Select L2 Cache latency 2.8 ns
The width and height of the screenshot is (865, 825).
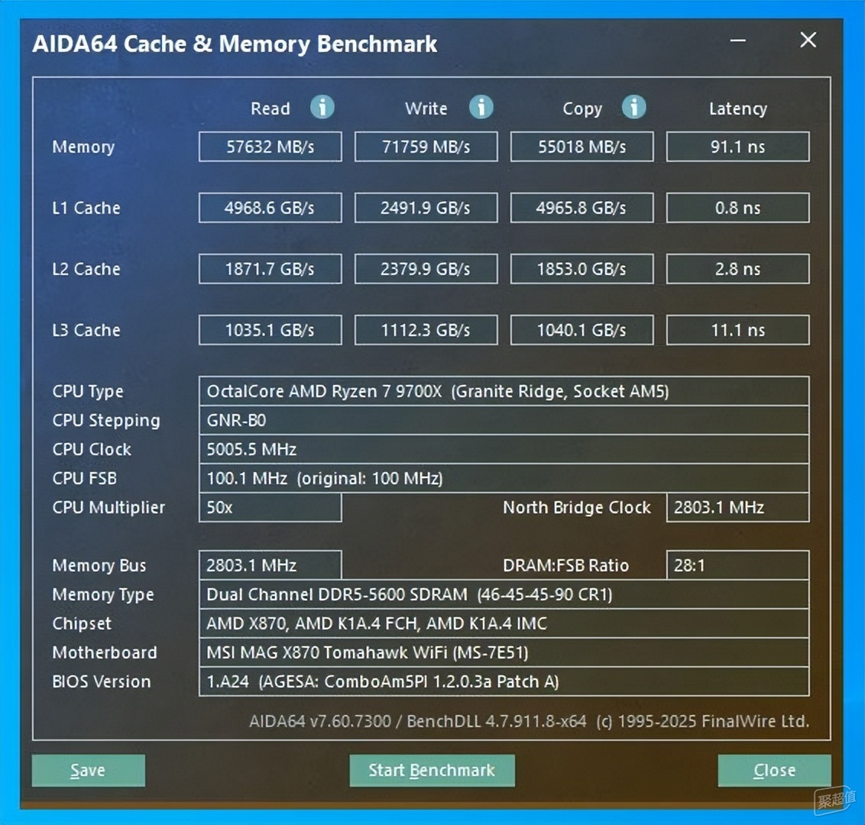738,269
